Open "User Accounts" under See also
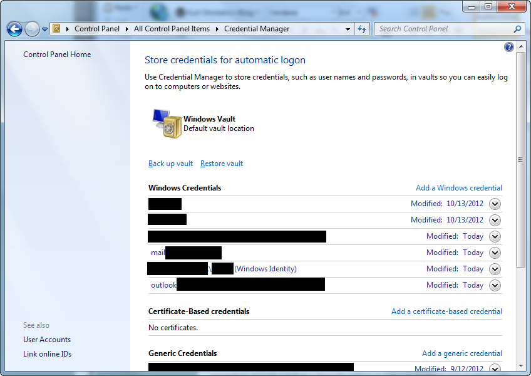 point(47,340)
